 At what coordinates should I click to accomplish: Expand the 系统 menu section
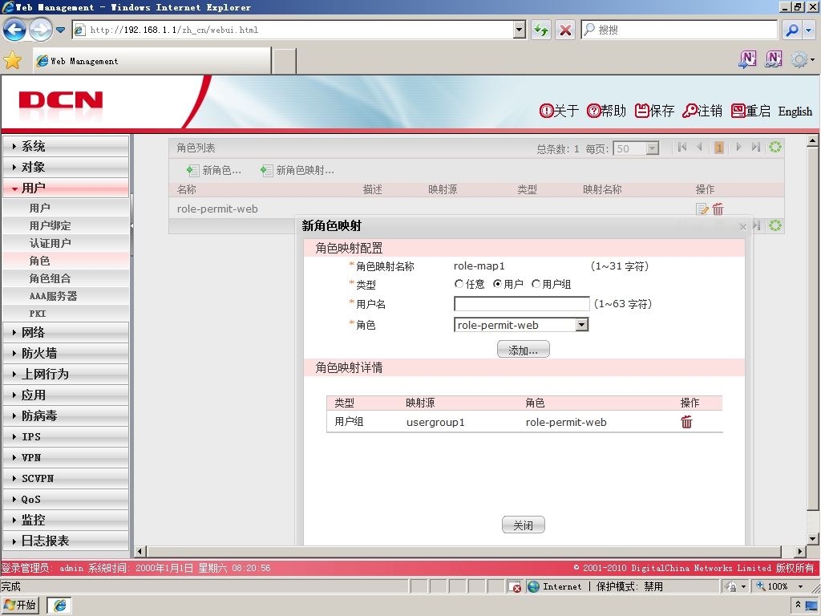pyautogui.click(x=66, y=146)
